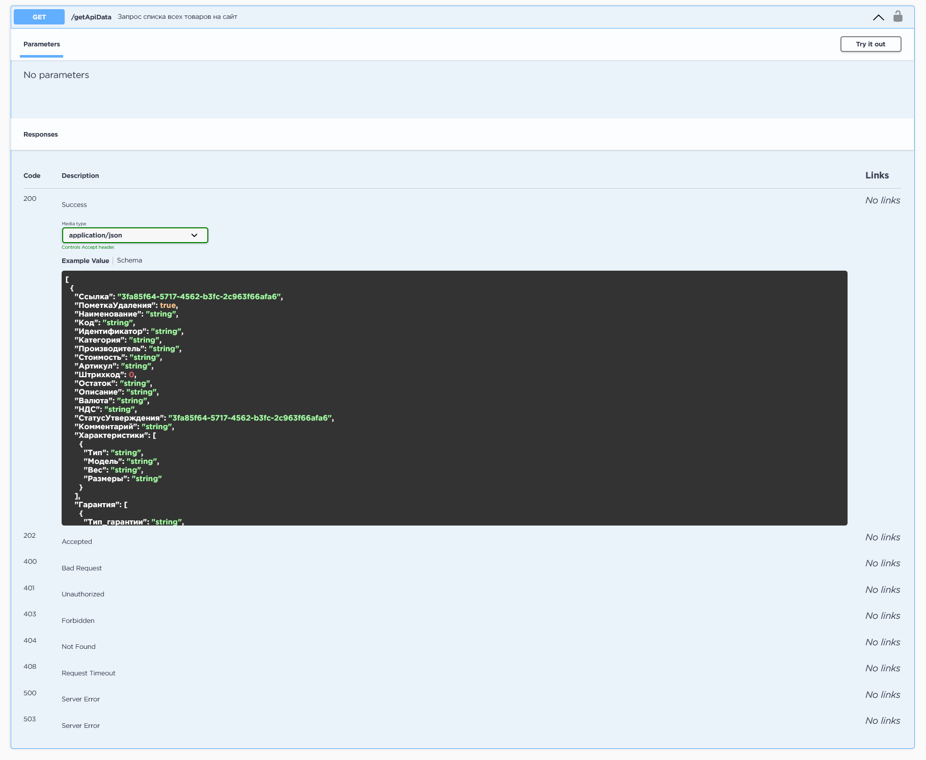This screenshot has height=760, width=926.
Task: Click the "Штрихкод": 0 line
Action: click(x=105, y=375)
